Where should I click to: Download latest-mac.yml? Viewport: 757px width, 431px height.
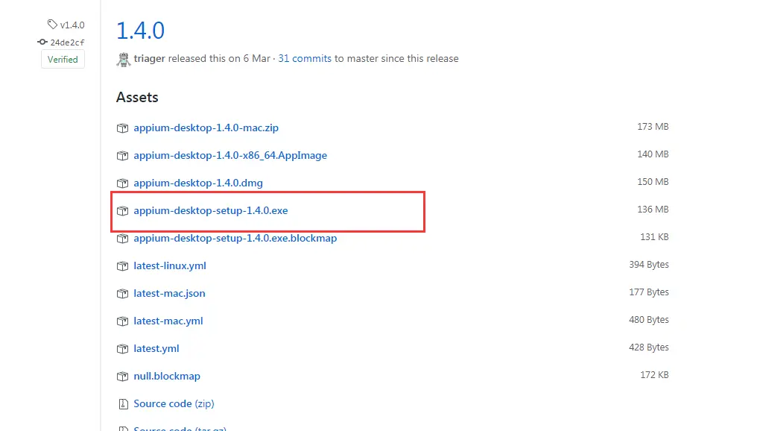168,321
